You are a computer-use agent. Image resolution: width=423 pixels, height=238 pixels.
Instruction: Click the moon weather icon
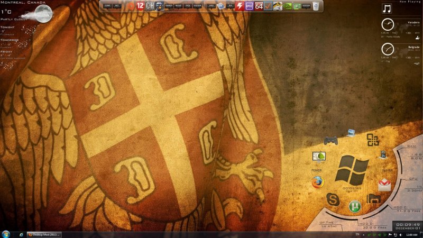[x=43, y=14]
